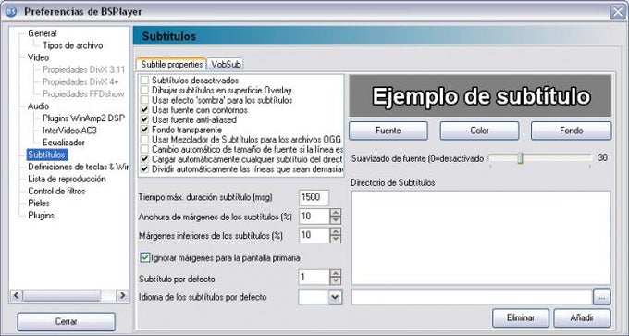Click the subtitle directory path input field
This screenshot has width=629, height=336.
(x=472, y=297)
